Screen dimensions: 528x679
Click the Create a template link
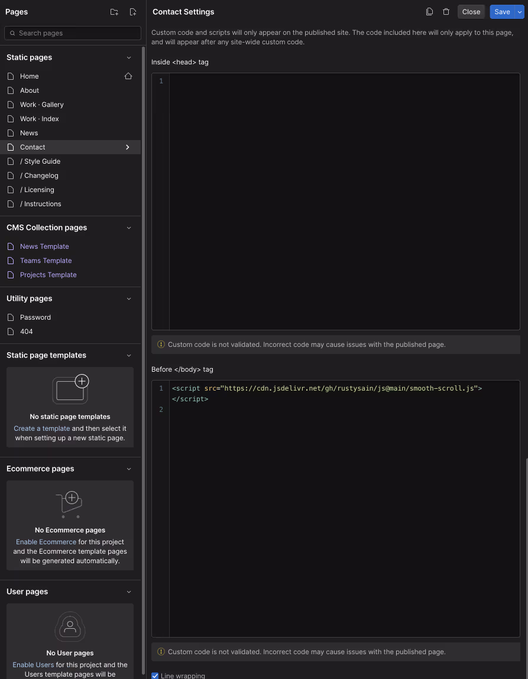point(41,428)
